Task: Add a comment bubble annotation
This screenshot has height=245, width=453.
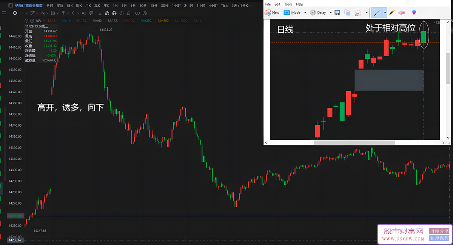Action: click(91, 13)
